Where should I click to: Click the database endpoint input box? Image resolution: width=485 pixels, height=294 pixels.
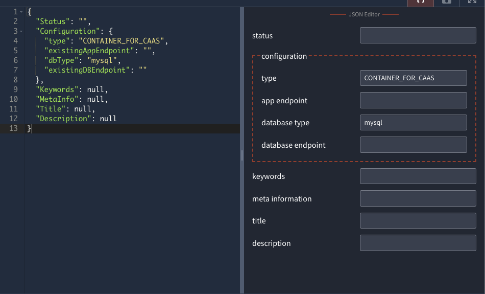click(x=413, y=145)
